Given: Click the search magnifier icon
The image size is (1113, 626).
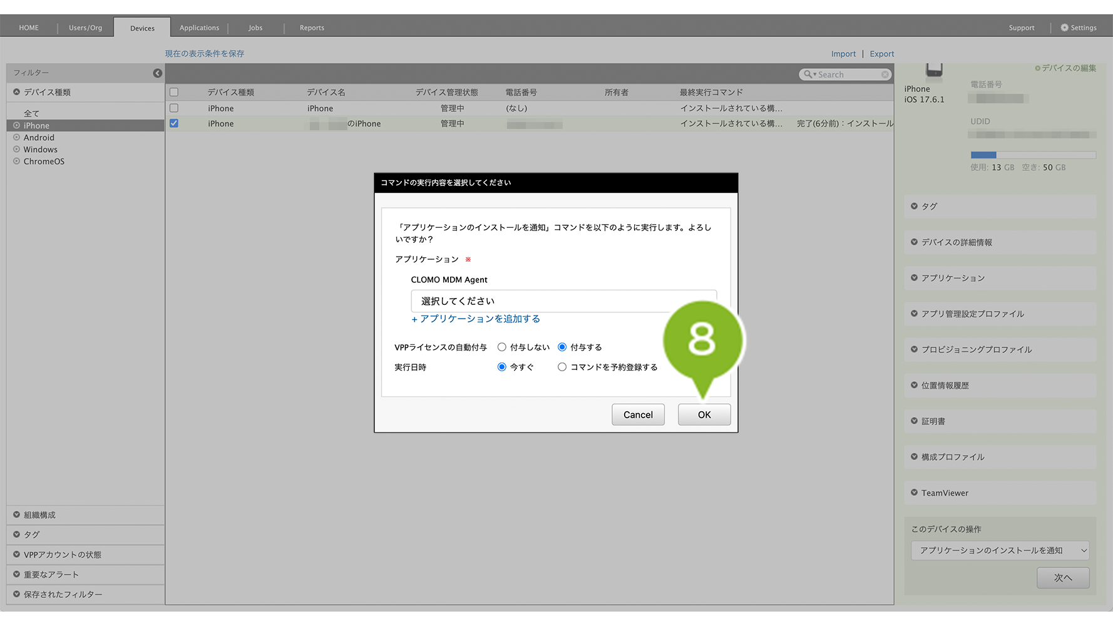Looking at the screenshot, I should [x=808, y=74].
